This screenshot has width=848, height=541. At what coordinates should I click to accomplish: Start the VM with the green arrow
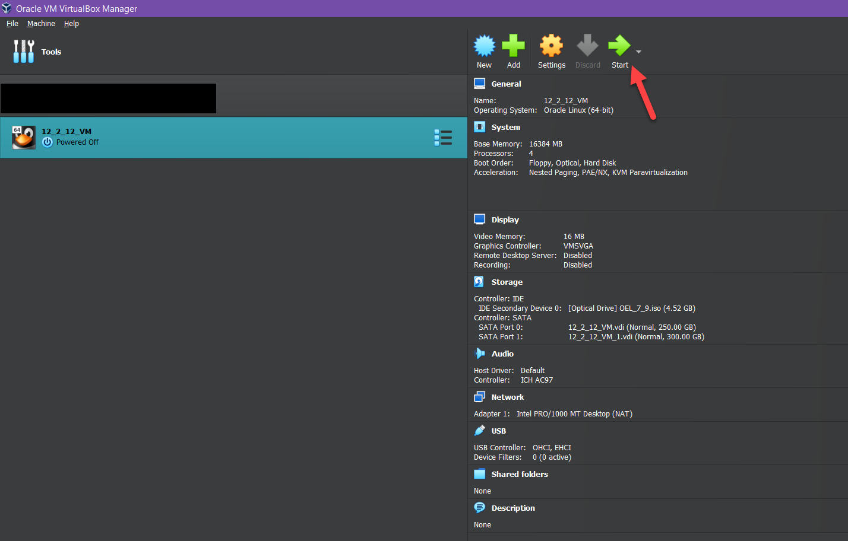pos(619,46)
